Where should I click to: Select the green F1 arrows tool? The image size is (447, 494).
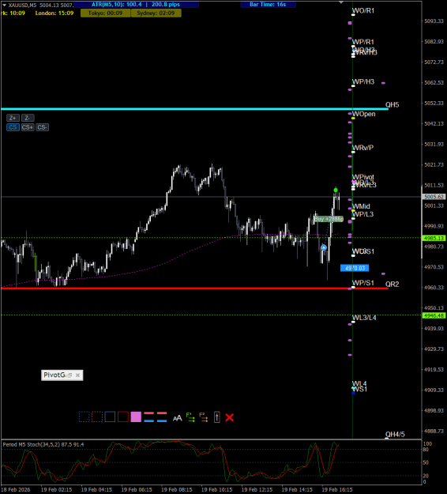pyautogui.click(x=190, y=417)
